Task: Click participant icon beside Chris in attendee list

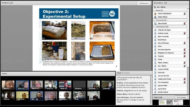Action: (155, 46)
